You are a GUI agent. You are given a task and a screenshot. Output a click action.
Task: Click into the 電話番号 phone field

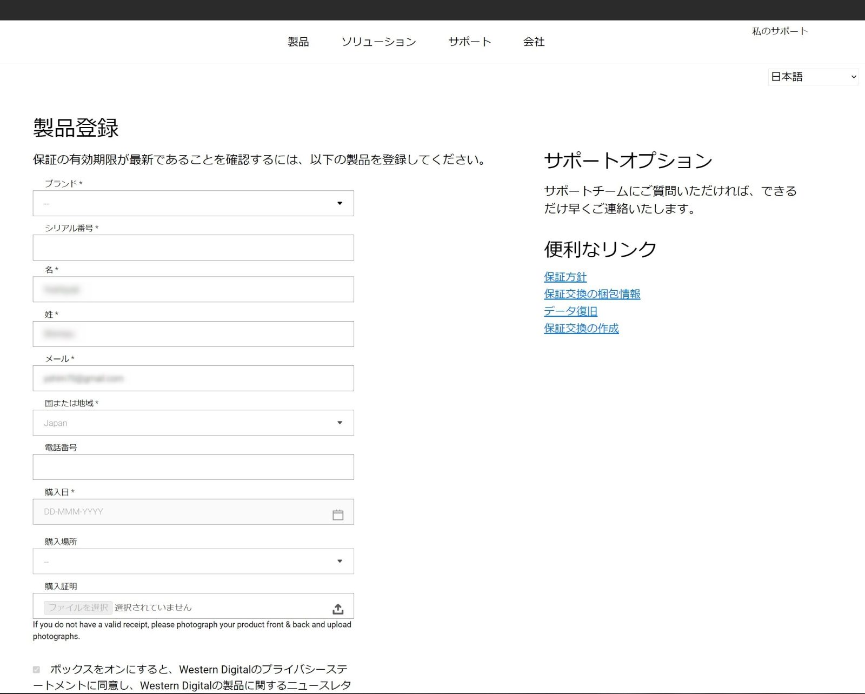(193, 467)
